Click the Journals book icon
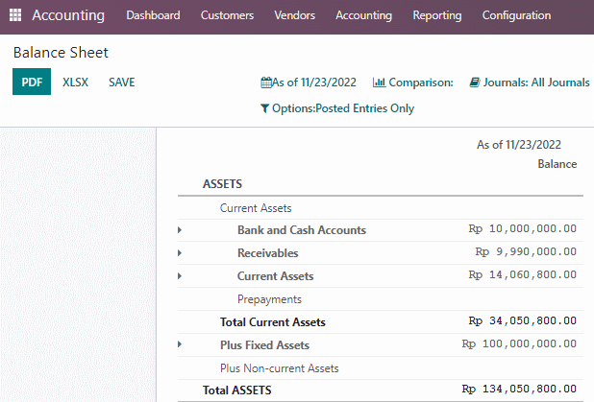The image size is (594, 402). pyautogui.click(x=475, y=83)
